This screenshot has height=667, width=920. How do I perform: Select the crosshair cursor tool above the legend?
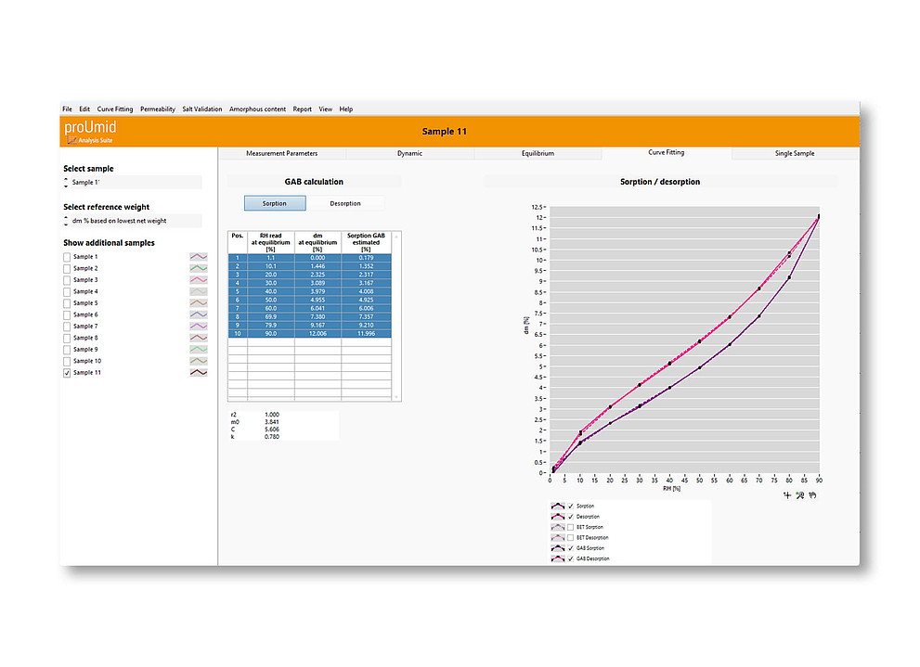[x=787, y=497]
